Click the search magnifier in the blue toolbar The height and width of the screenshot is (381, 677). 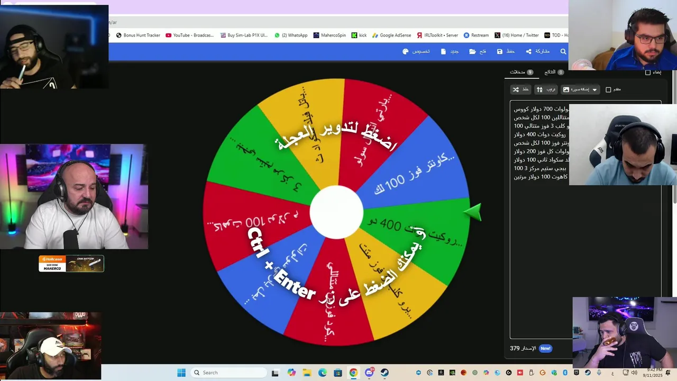pyautogui.click(x=563, y=51)
